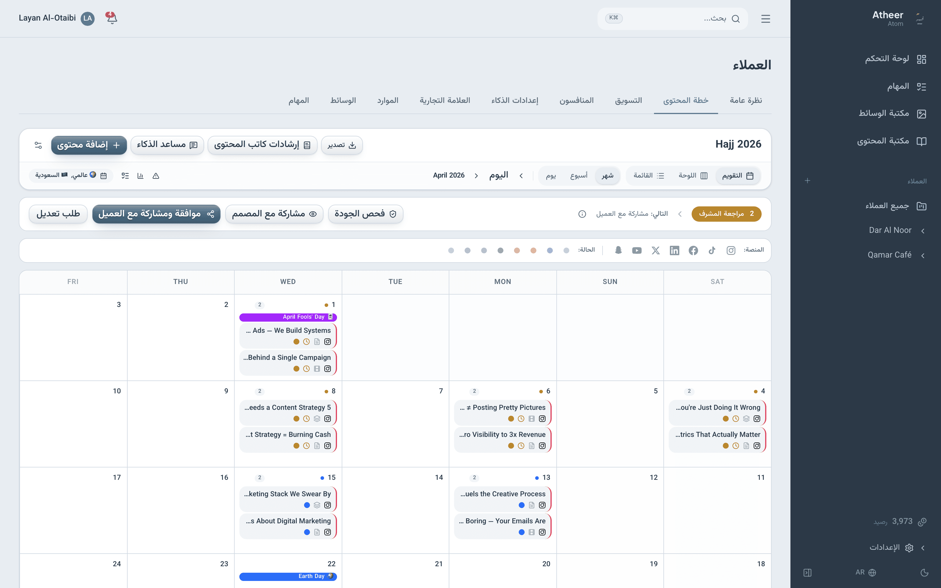Open مكتبة الوسائط in sidebar

[892, 113]
